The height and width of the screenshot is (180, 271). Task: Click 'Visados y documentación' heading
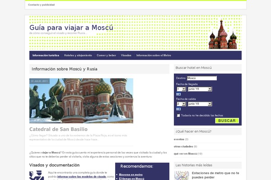(55, 165)
